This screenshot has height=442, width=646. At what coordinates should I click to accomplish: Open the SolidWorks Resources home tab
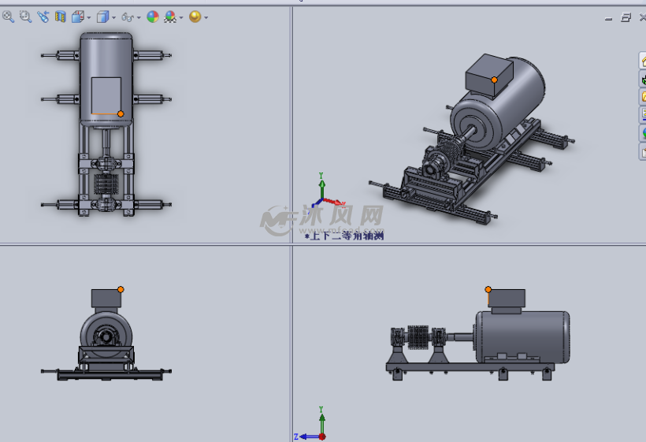(x=642, y=61)
